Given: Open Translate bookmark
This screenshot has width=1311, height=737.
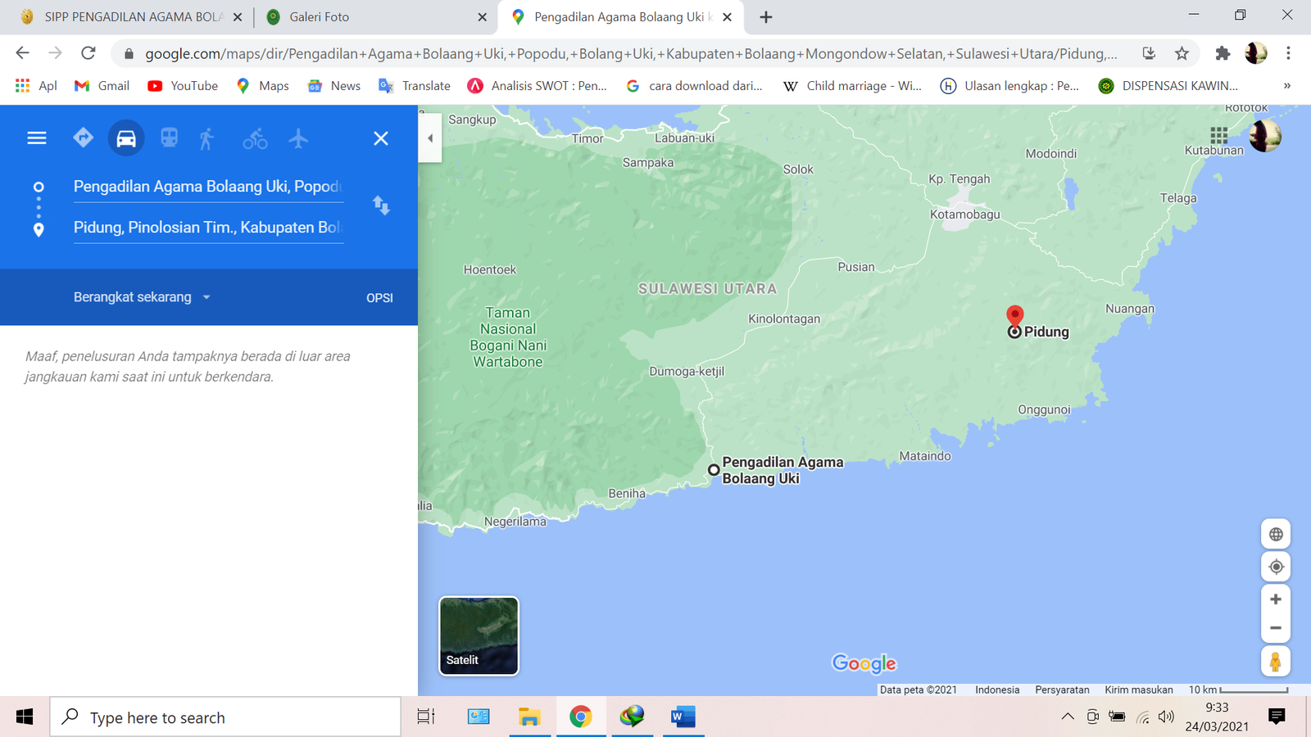Looking at the screenshot, I should coord(415,86).
